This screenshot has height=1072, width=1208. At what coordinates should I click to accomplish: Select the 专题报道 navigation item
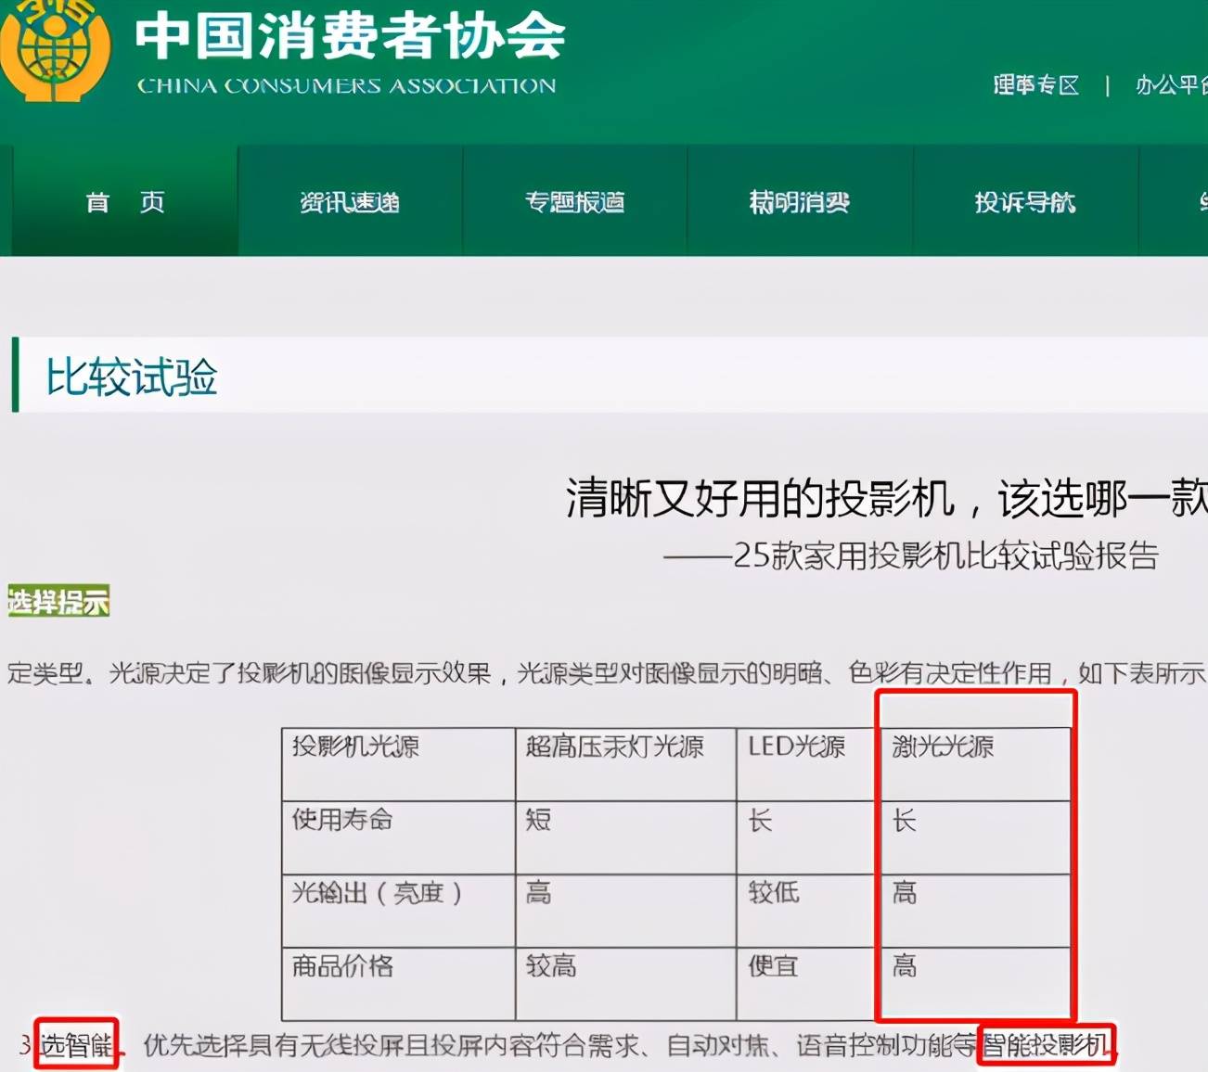(574, 202)
